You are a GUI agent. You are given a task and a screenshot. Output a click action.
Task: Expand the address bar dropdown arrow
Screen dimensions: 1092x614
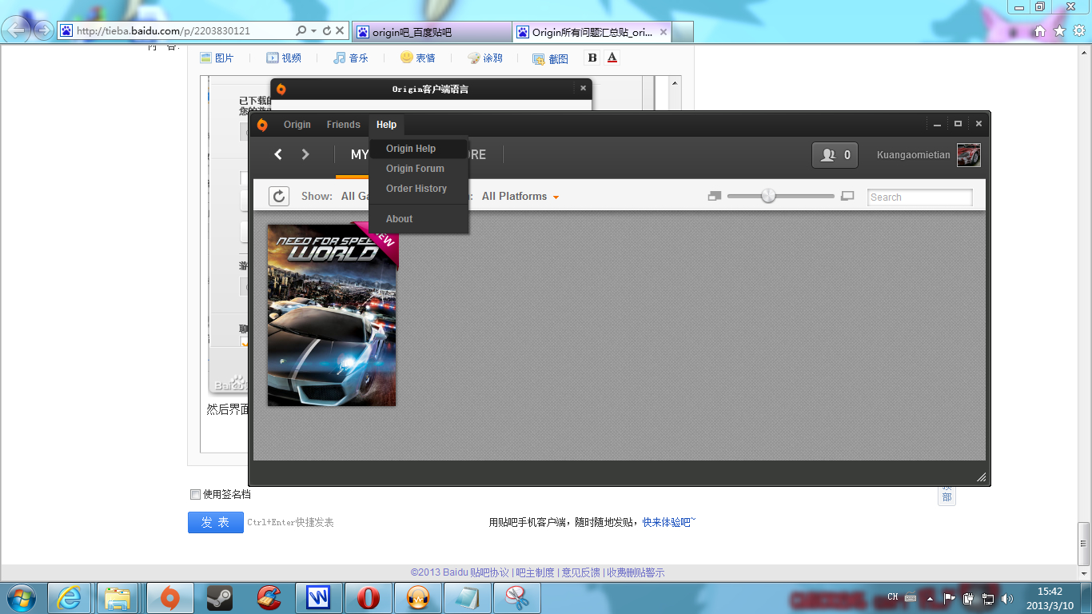coord(314,30)
